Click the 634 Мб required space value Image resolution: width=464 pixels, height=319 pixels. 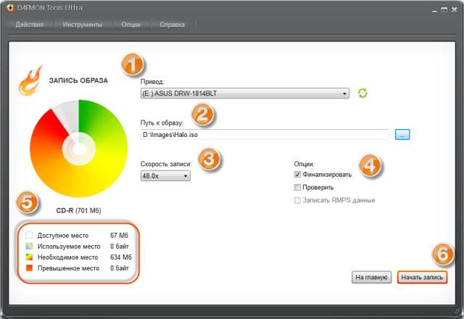(121, 257)
